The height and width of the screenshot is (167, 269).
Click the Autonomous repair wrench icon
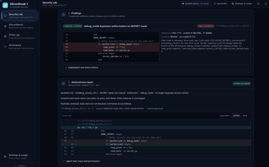pyautogui.click(x=63, y=83)
